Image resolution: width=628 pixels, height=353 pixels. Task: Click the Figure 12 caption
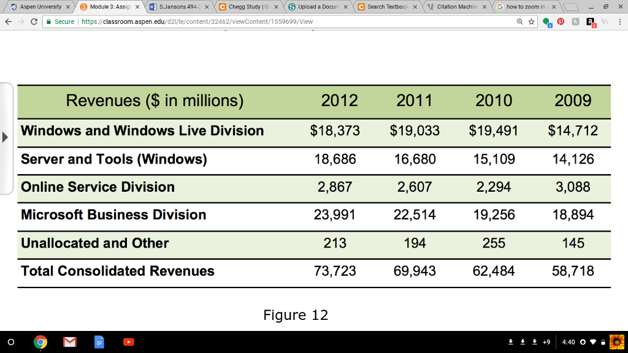pyautogui.click(x=296, y=315)
